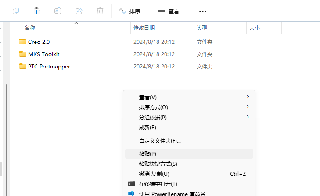Choose 自定义文件夹(F)... in context menu

click(x=189, y=140)
